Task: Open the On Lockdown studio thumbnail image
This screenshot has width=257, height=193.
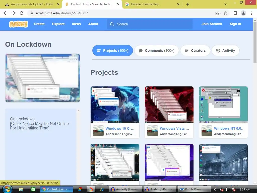Action: click(x=43, y=78)
